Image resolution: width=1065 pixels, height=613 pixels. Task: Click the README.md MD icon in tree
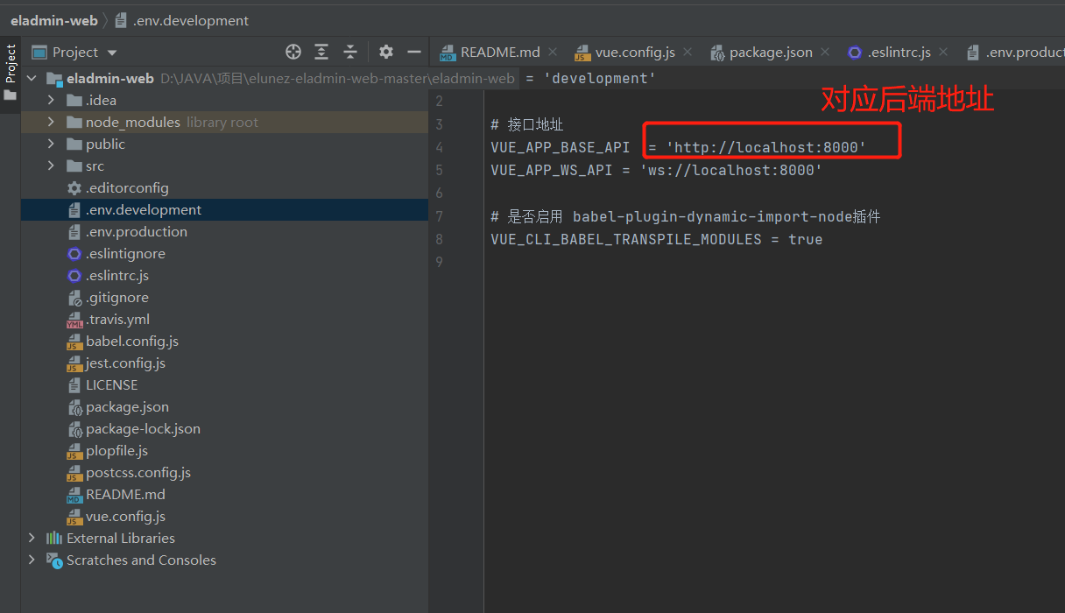[74, 495]
